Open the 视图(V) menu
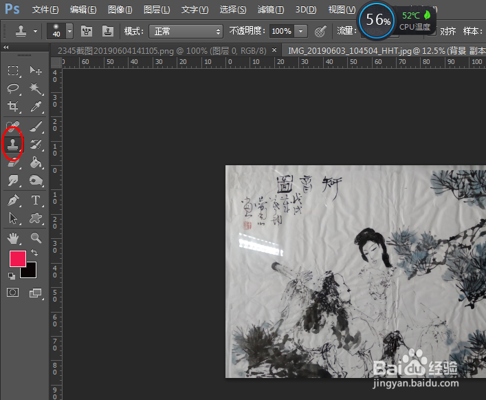486x400 pixels. point(342,10)
